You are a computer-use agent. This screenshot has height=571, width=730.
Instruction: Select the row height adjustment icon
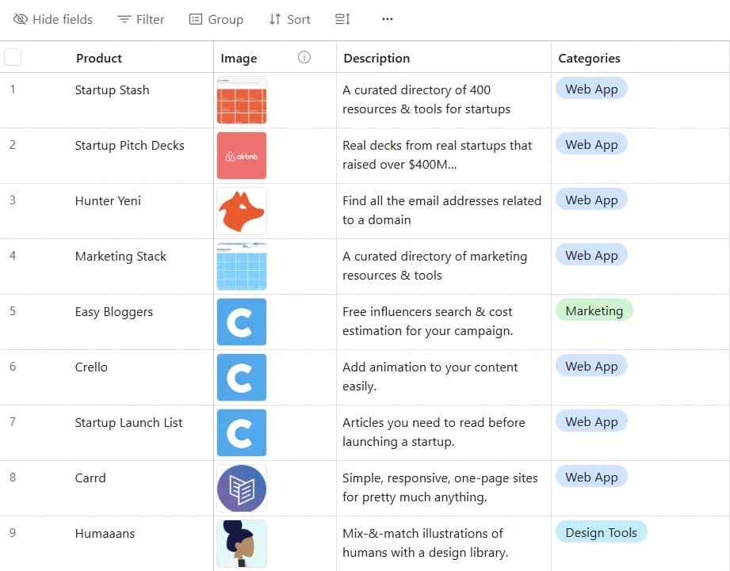coord(341,19)
